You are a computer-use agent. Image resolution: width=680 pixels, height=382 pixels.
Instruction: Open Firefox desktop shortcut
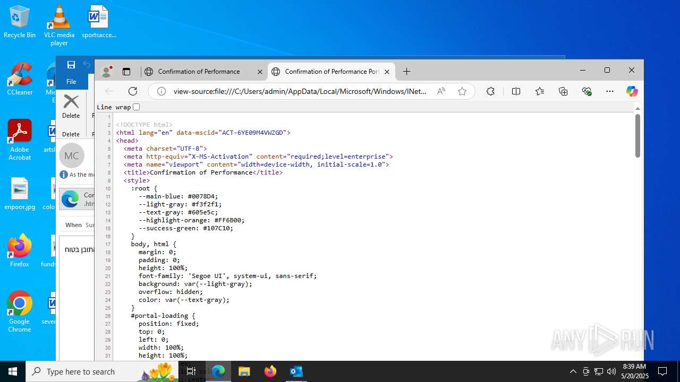click(20, 251)
